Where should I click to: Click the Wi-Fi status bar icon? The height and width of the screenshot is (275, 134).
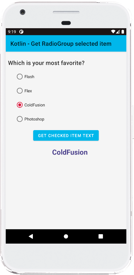113,32
